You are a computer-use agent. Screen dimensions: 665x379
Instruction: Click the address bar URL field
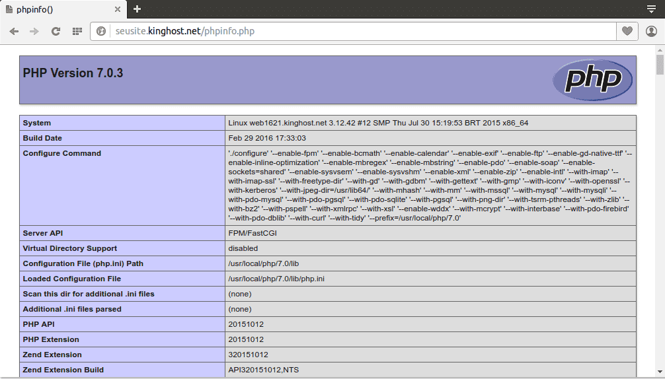(363, 31)
